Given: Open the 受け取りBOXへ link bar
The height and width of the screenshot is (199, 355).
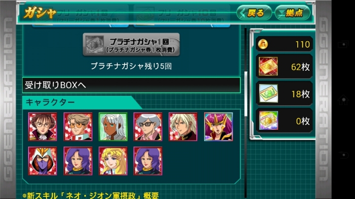Looking at the screenshot, I should pos(131,85).
